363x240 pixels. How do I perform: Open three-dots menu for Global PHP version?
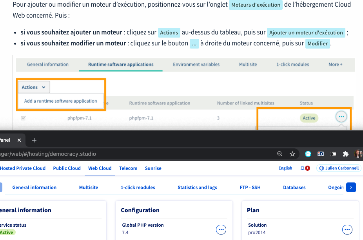221,229
